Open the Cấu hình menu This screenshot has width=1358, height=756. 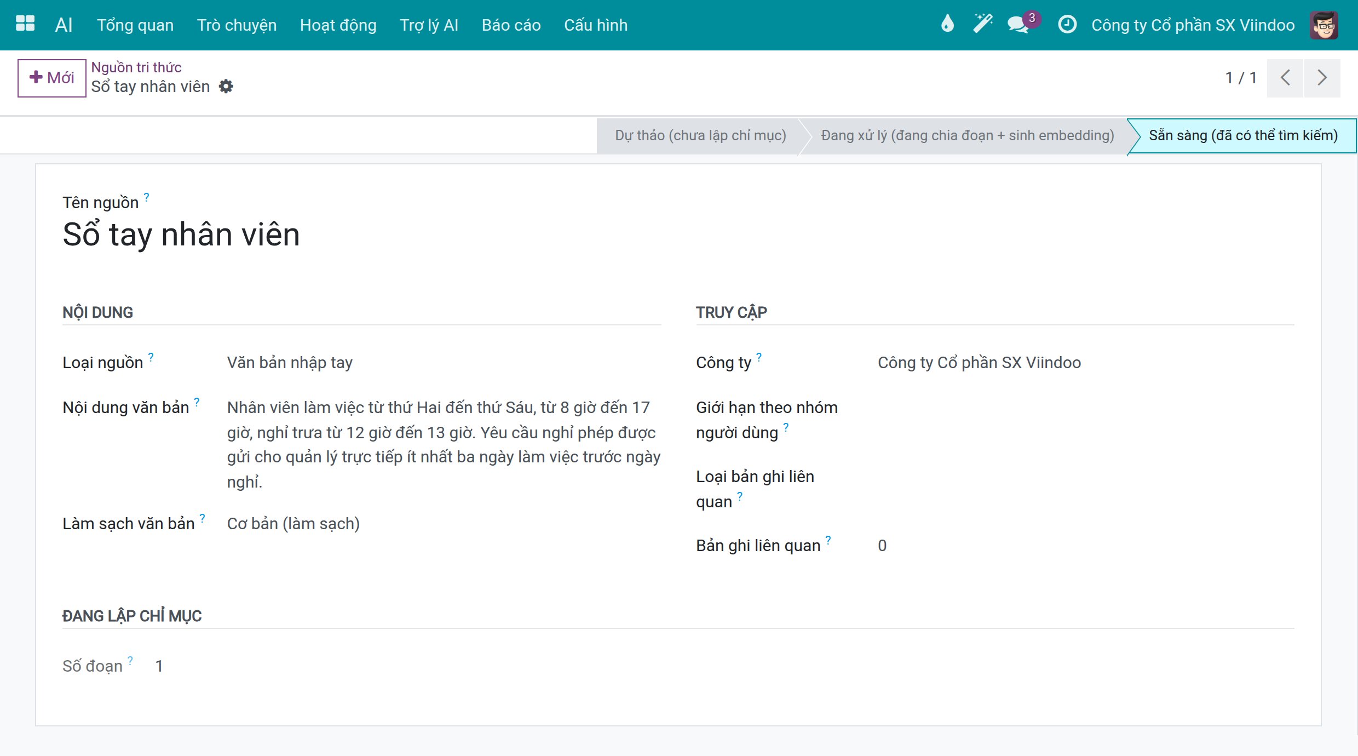[596, 25]
